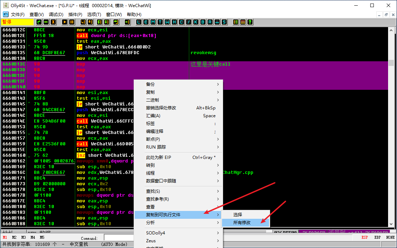Screen dimensions: 397x248
Task: Open the 查看(V) menu
Action: tap(37, 14)
